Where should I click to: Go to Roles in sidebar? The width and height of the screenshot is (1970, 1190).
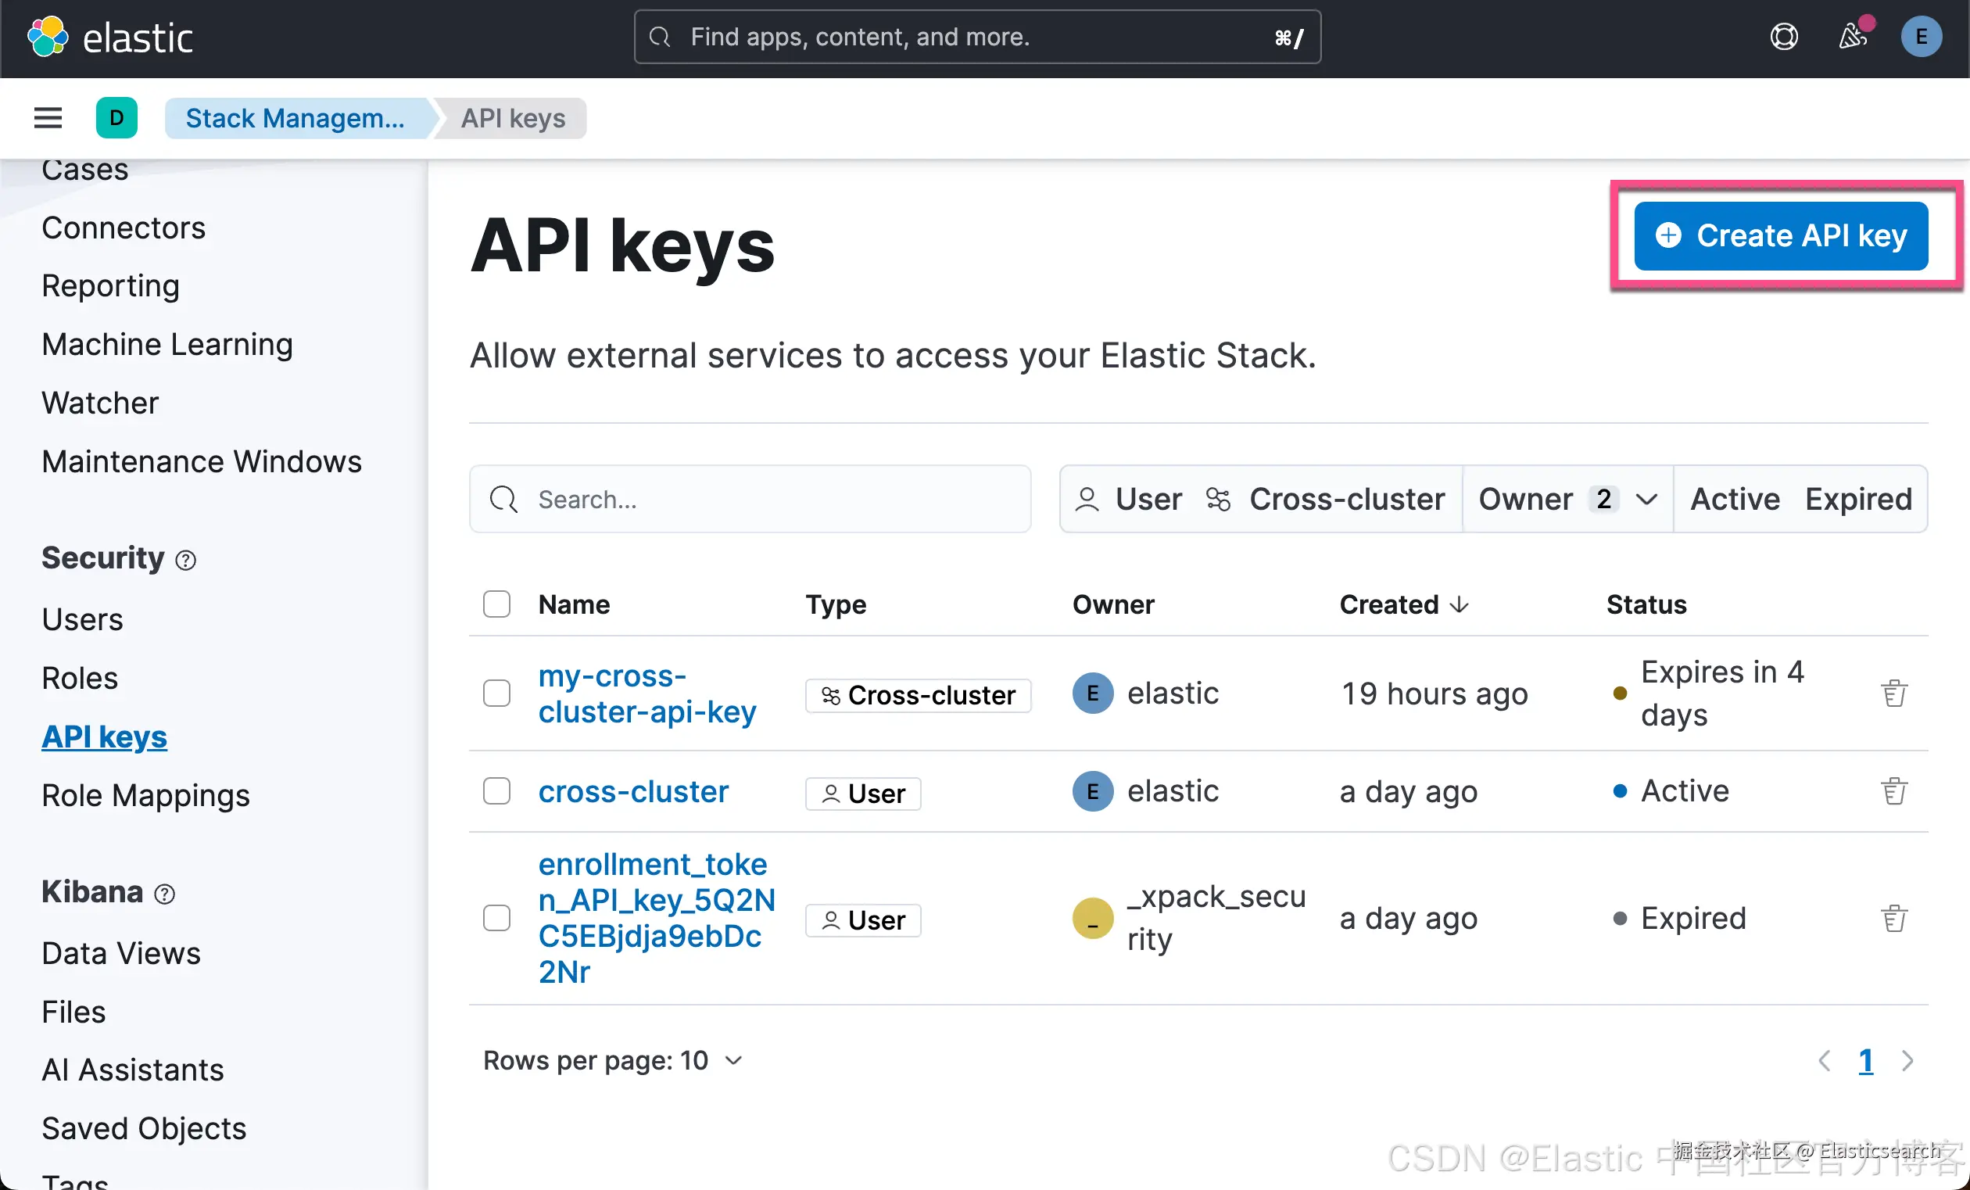[x=80, y=678]
